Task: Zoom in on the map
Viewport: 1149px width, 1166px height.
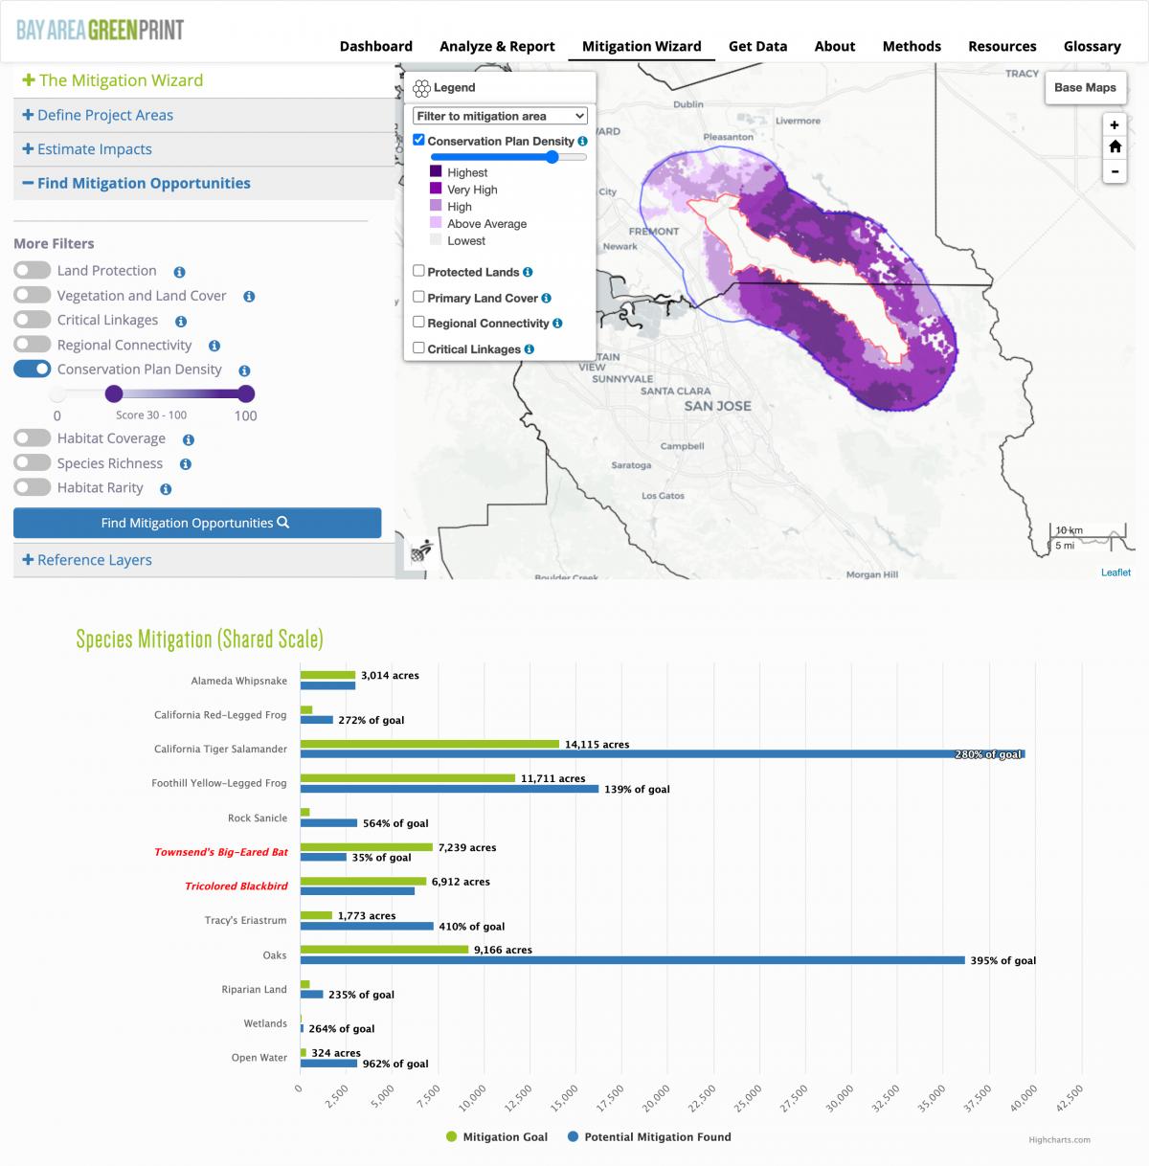Action: pyautogui.click(x=1115, y=125)
